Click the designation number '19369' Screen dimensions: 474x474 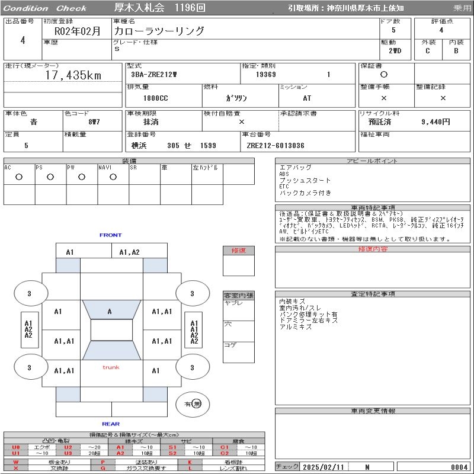(x=265, y=75)
